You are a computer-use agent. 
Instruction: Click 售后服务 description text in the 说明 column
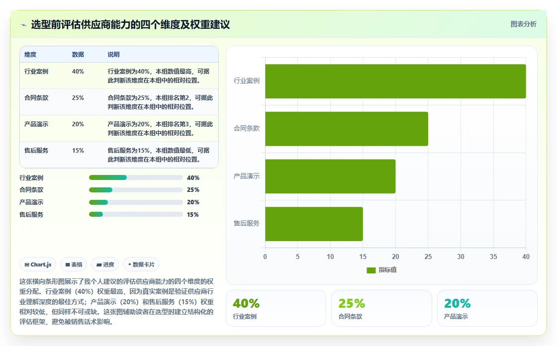pyautogui.click(x=159, y=155)
